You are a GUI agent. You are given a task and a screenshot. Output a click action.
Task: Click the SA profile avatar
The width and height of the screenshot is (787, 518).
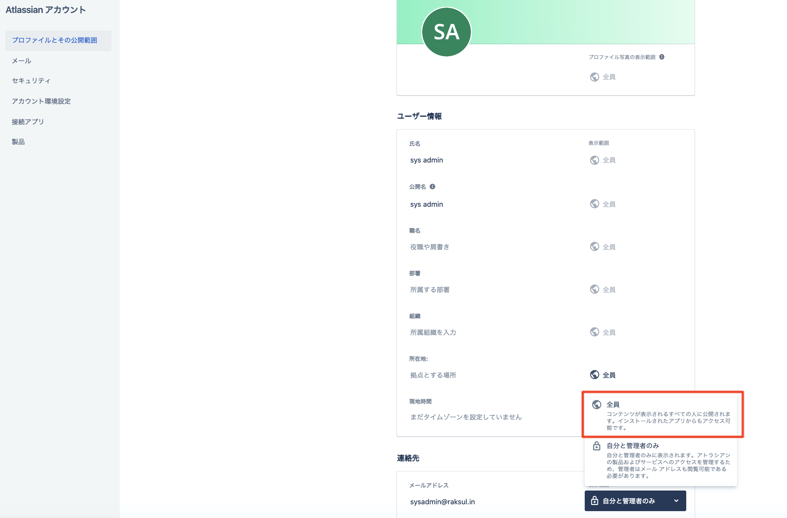tap(446, 32)
